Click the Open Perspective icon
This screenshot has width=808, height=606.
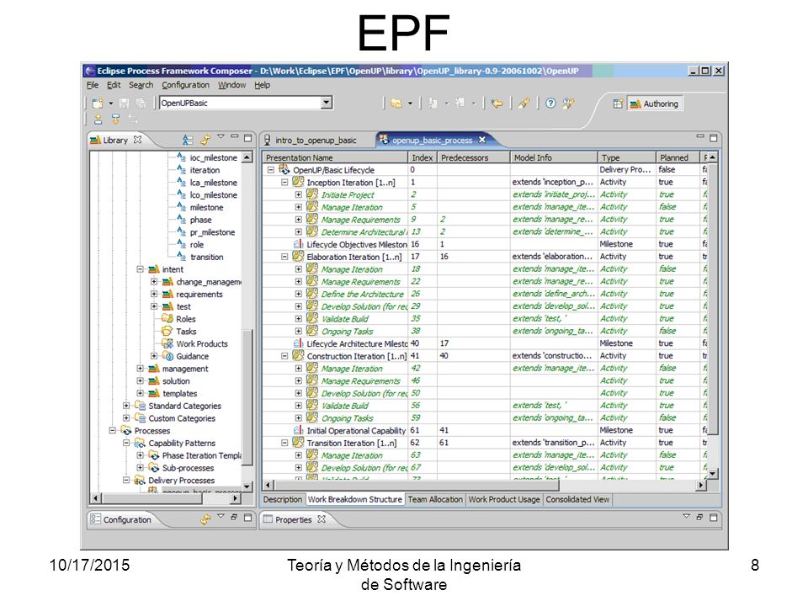(618, 104)
